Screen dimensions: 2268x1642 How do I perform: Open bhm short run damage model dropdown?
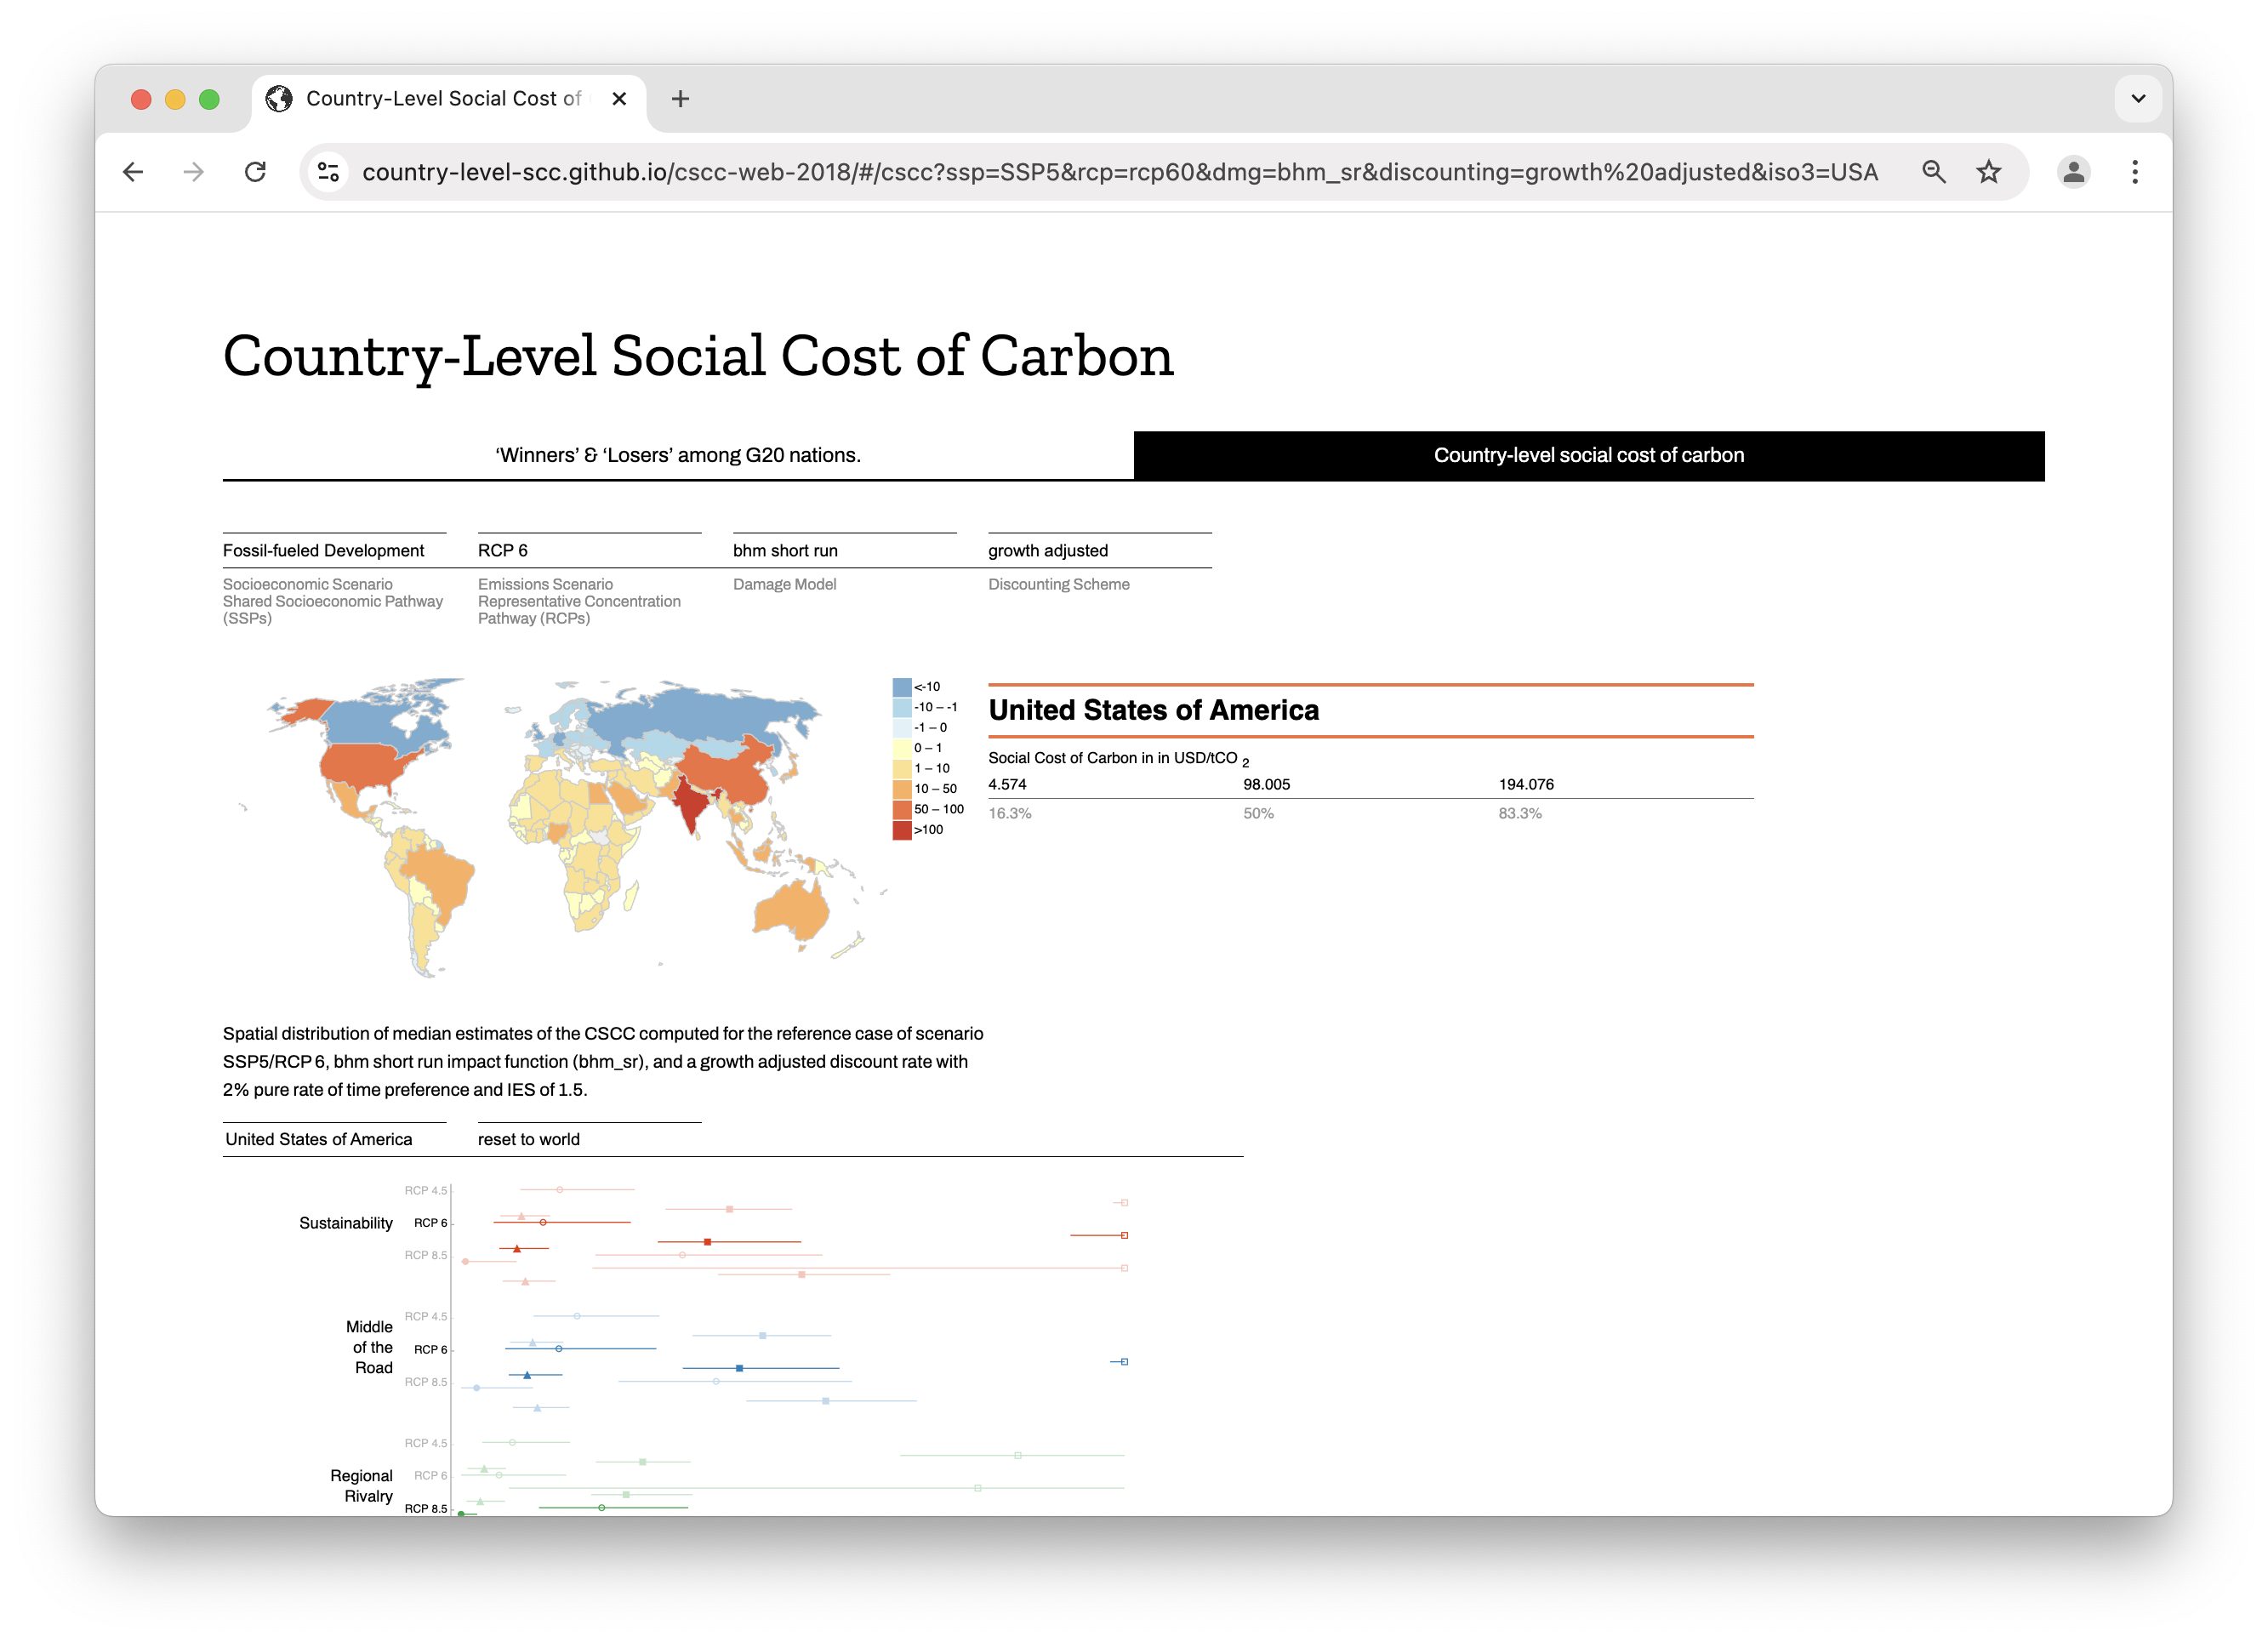(844, 551)
